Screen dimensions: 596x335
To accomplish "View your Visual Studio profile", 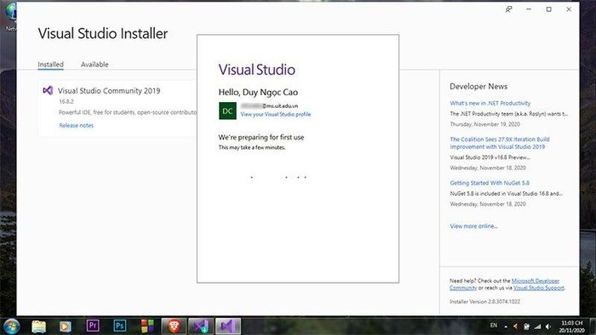I will [x=276, y=114].
